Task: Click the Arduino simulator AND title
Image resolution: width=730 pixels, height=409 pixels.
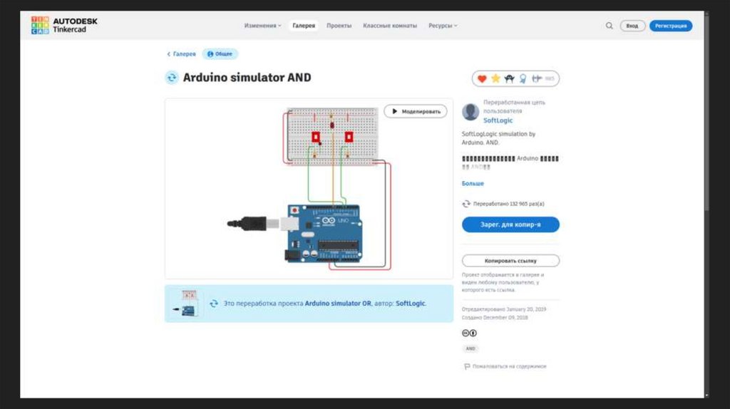Action: pyautogui.click(x=247, y=77)
